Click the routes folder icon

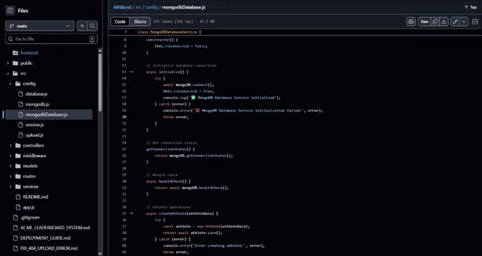click(18, 177)
